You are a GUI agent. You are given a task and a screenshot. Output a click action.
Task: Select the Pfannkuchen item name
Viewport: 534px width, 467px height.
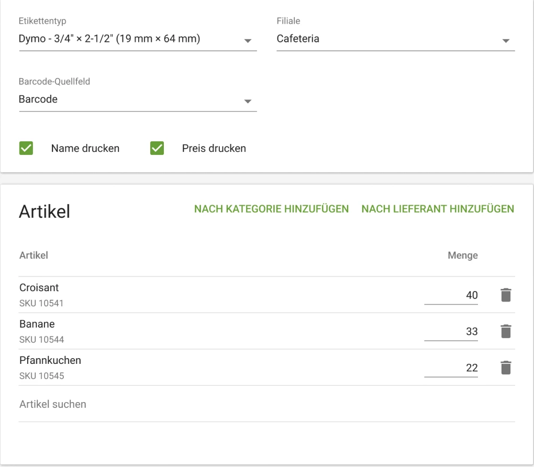50,360
